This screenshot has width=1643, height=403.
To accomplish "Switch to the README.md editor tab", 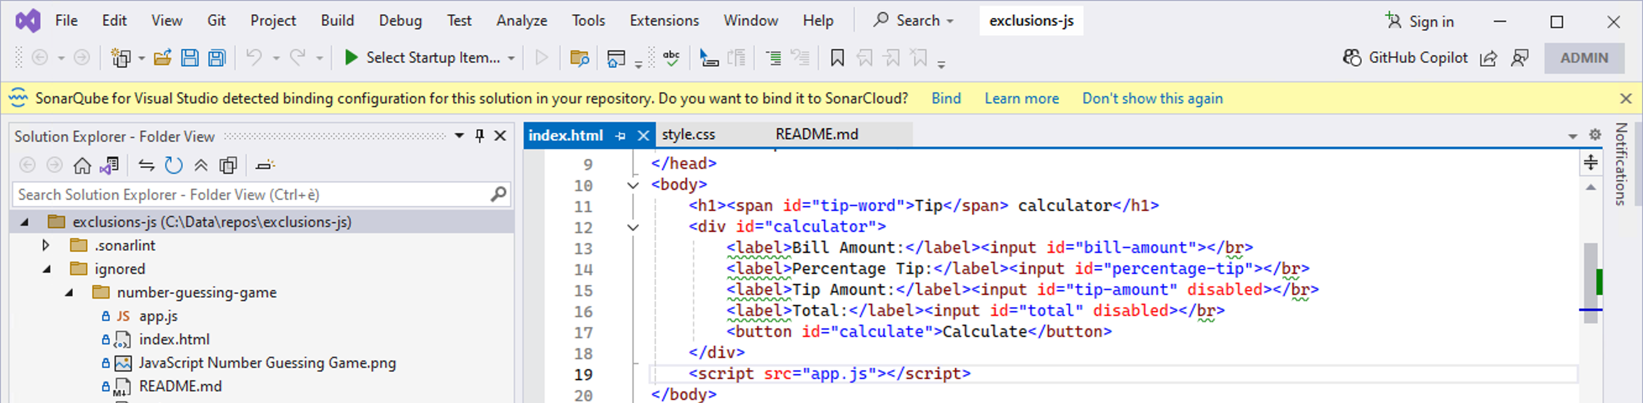I will [817, 135].
